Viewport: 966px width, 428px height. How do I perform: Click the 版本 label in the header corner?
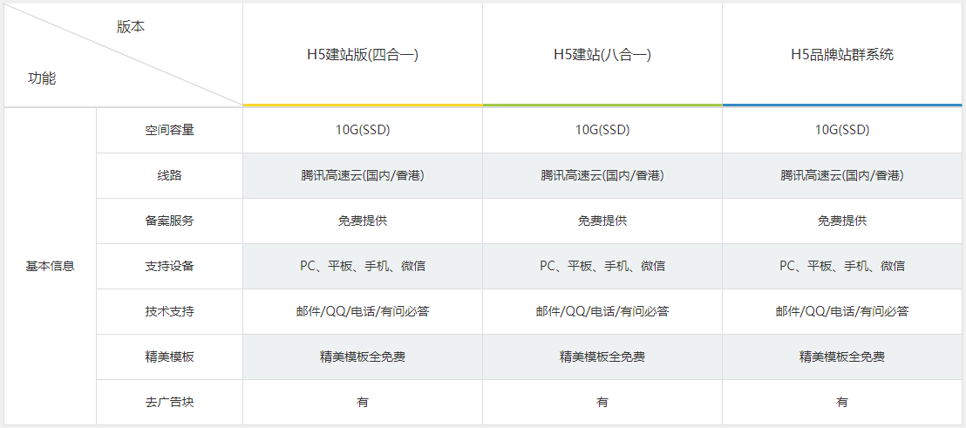[131, 26]
